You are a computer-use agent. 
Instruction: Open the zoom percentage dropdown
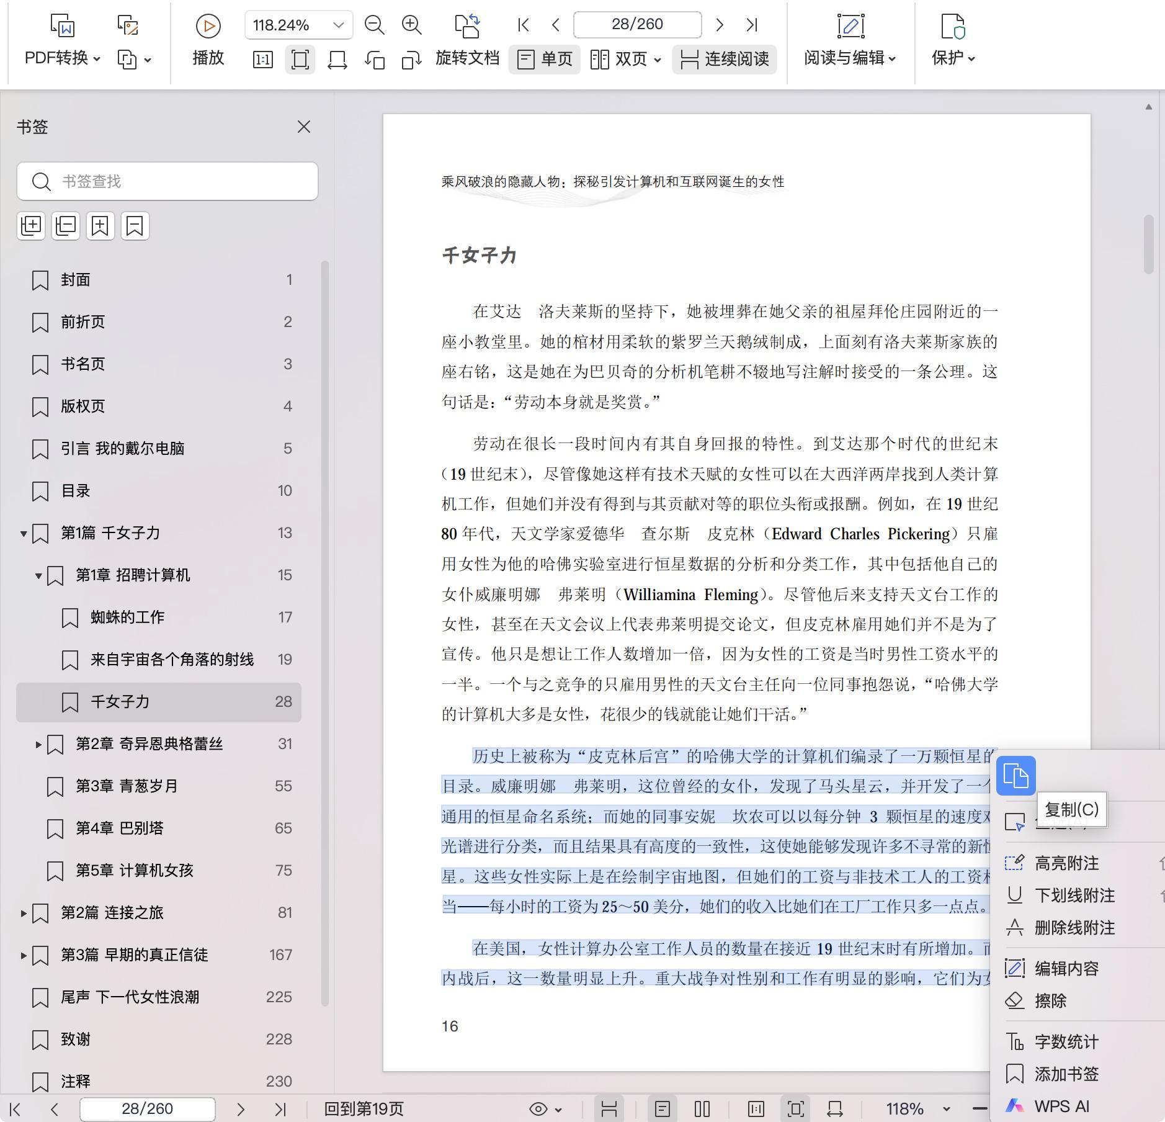(338, 25)
